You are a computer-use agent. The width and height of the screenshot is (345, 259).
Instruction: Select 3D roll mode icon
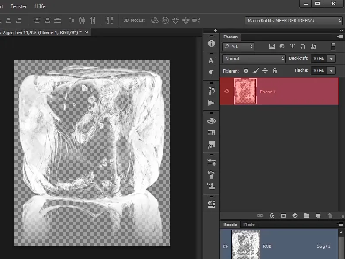pos(165,20)
